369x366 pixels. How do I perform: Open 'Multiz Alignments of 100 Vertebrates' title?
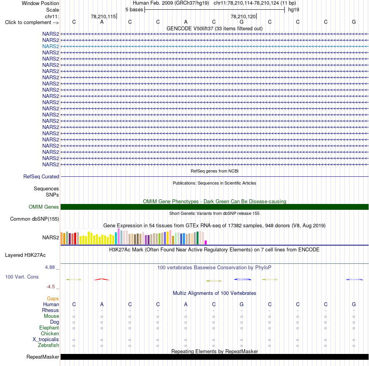click(x=214, y=293)
